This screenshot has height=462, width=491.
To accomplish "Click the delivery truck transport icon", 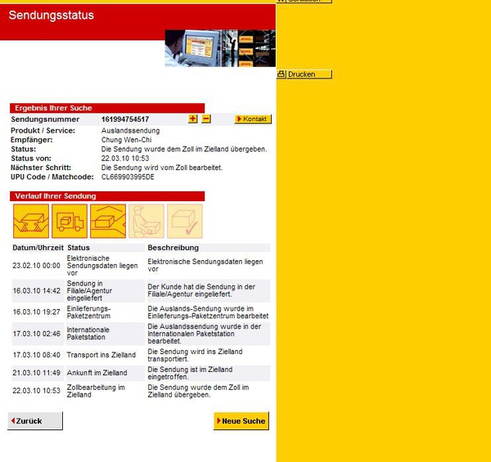I will coord(70,221).
